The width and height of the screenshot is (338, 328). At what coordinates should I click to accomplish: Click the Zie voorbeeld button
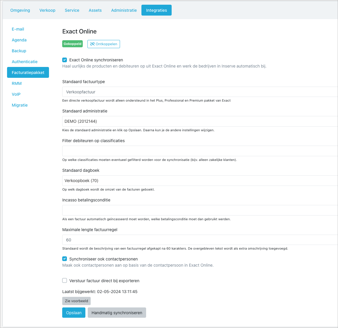77,301
